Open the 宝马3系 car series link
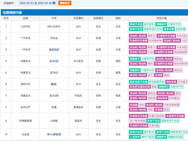The height and width of the screenshot is (141, 188). click(54, 96)
